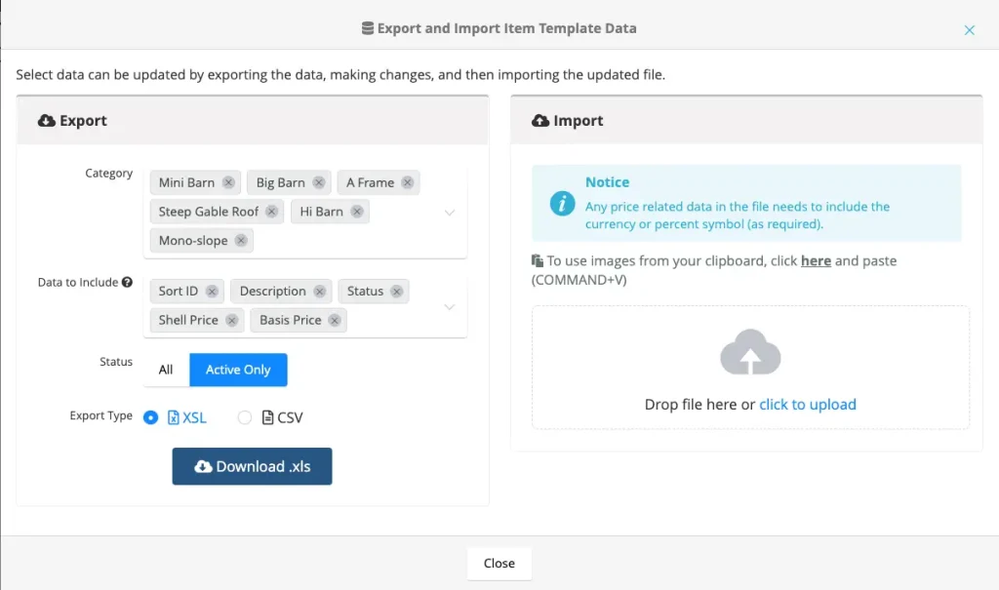
Task: Select the XSL export type radio button
Action: tap(150, 417)
